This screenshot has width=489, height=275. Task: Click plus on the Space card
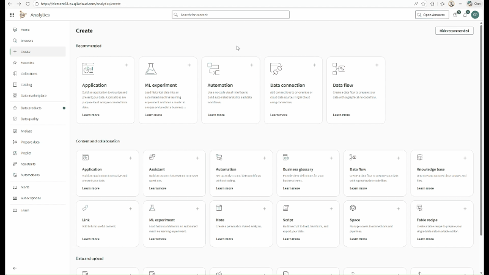tap(398, 208)
